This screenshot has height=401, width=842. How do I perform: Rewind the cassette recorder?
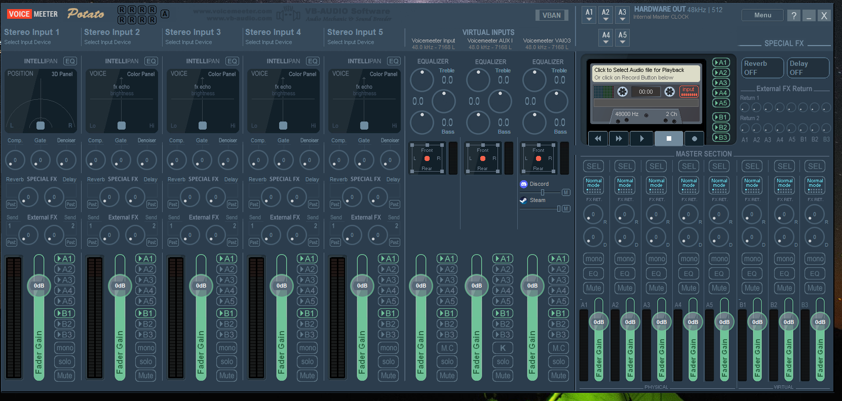coord(598,138)
